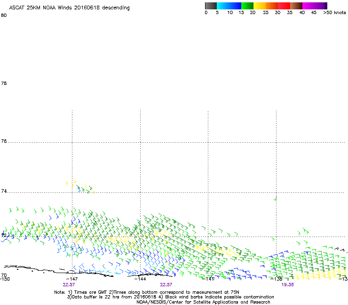
Task: Click the purple time '22:57' below -147
Action: pos(69,285)
